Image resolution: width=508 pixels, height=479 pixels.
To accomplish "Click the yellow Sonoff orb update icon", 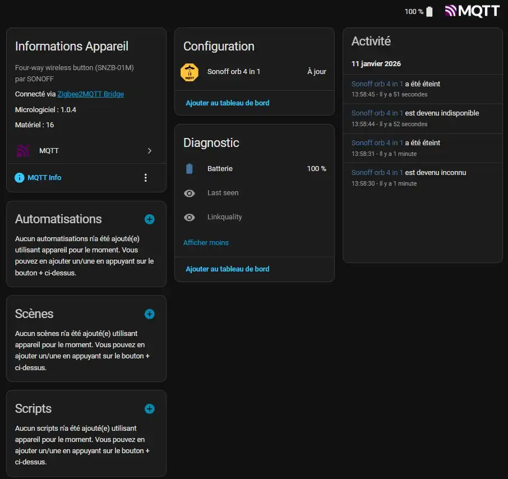I will click(x=190, y=72).
